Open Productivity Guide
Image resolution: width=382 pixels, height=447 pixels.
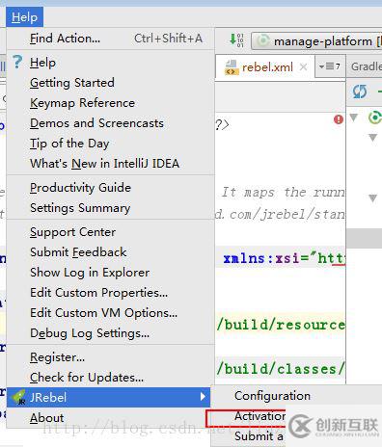[110, 188]
